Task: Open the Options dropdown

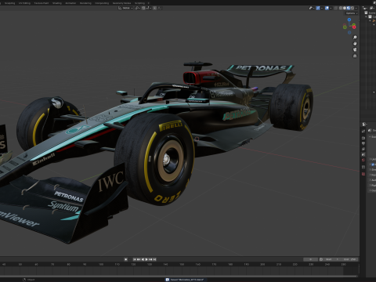Action: tap(352, 13)
